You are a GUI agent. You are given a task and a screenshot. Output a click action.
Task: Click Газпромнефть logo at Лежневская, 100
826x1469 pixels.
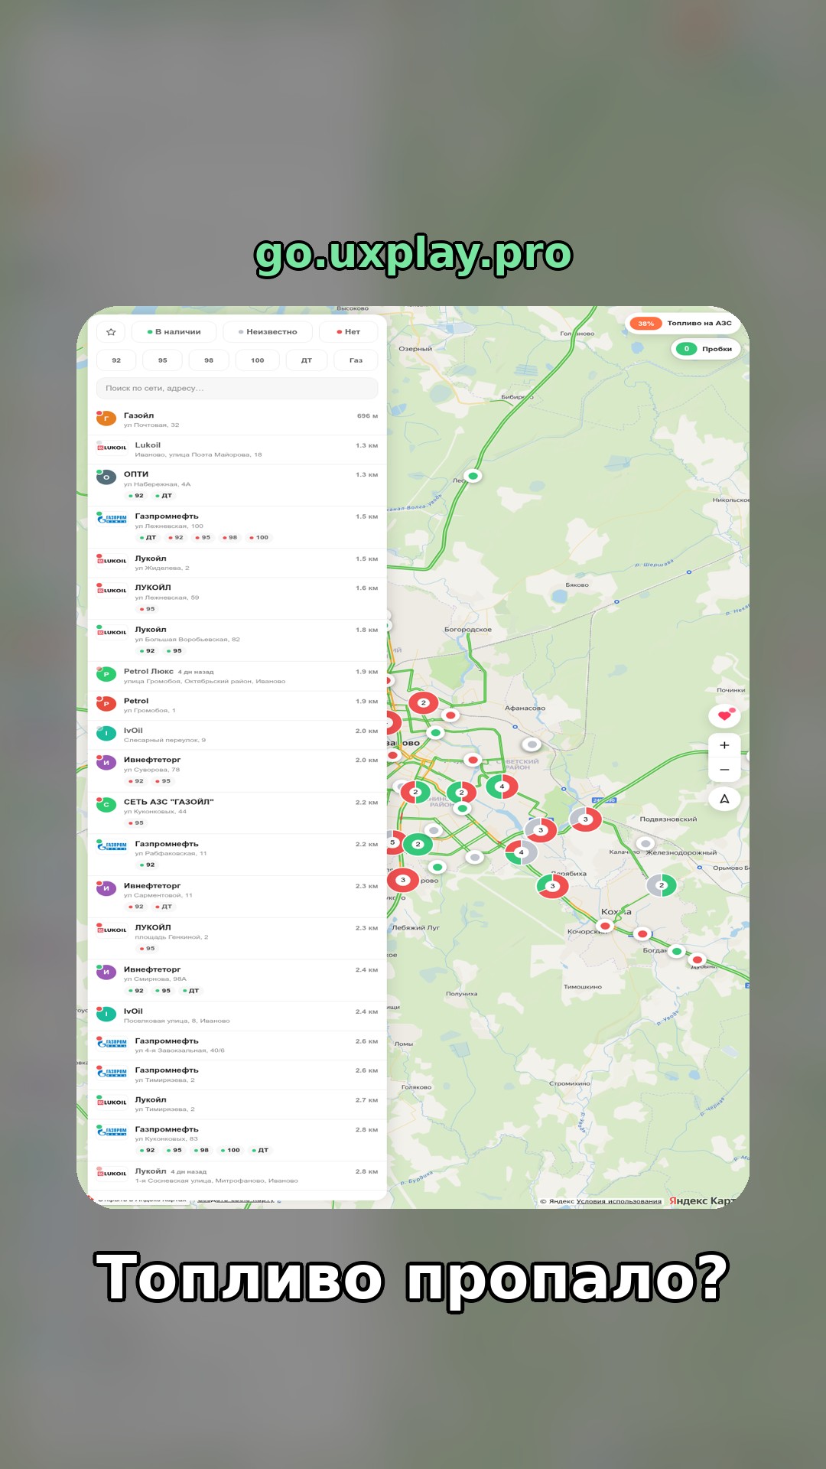point(112,518)
